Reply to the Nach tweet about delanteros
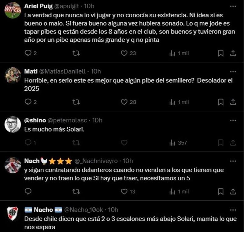The image size is (244, 232). 28,192
